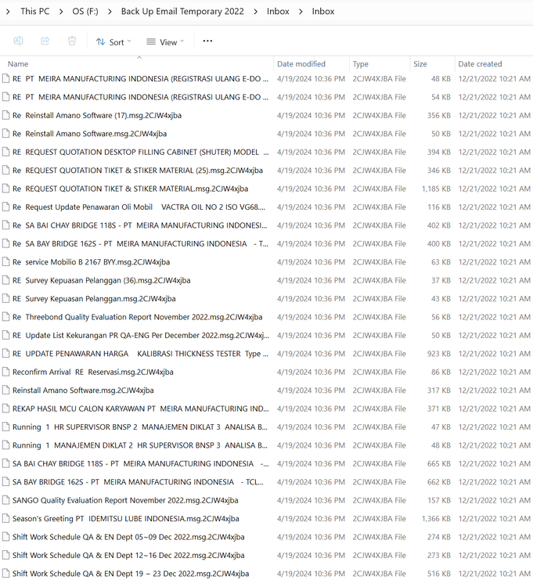Screen dimensions: 533x587
Task: Click file icon of Running 1 HR SUPERVISOR BNSP
Action: click(x=5, y=427)
